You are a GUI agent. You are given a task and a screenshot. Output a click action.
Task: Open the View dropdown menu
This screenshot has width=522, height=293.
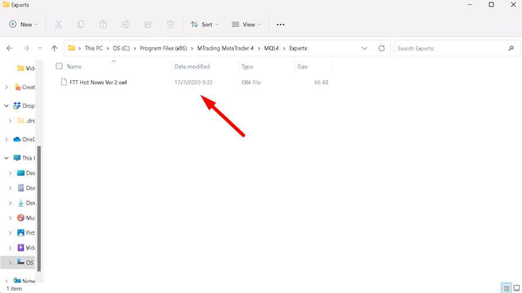pyautogui.click(x=246, y=25)
